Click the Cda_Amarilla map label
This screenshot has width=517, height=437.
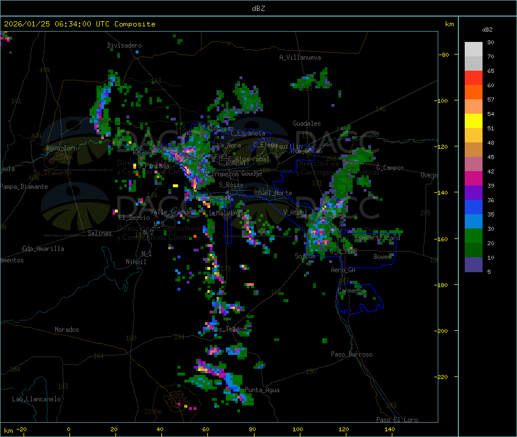pyautogui.click(x=43, y=249)
